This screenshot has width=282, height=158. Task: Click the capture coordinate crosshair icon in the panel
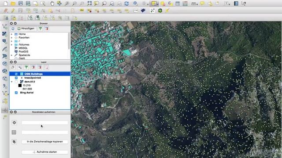tap(14, 123)
